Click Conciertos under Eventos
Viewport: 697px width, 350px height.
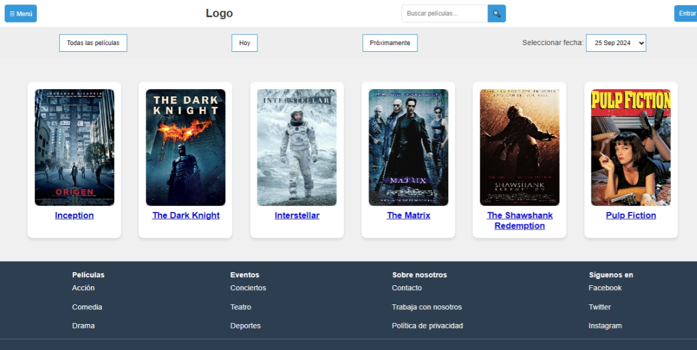tap(248, 287)
